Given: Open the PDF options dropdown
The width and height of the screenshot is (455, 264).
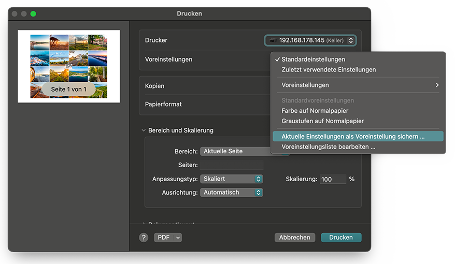Looking at the screenshot, I should click(x=168, y=238).
